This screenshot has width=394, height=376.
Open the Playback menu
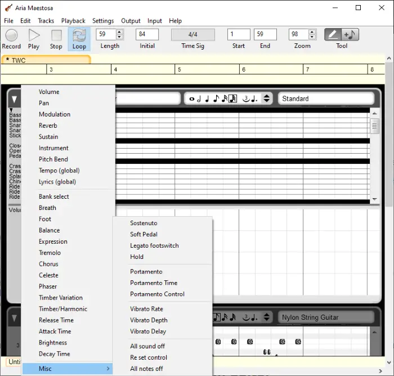73,21
